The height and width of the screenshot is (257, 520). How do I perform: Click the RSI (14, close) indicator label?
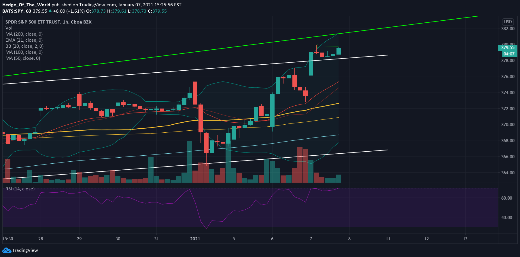[x=20, y=189]
